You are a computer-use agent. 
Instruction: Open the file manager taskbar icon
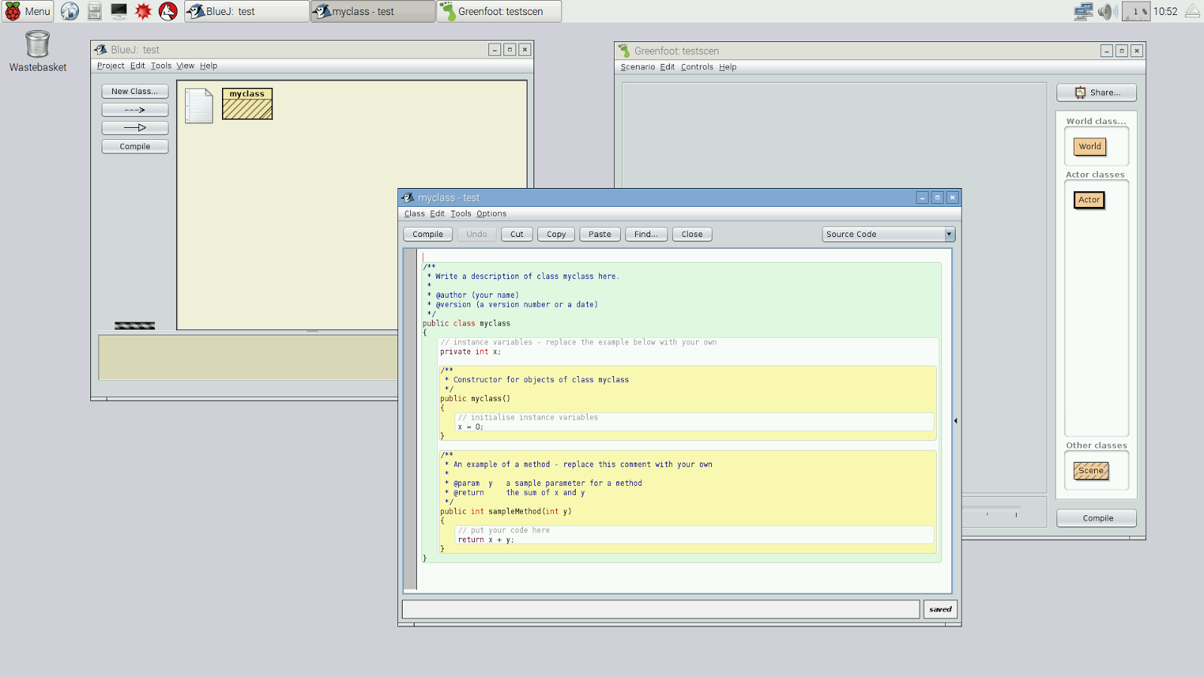94,11
